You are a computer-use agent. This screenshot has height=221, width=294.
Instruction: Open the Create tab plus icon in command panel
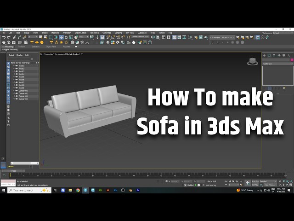coord(265,55)
